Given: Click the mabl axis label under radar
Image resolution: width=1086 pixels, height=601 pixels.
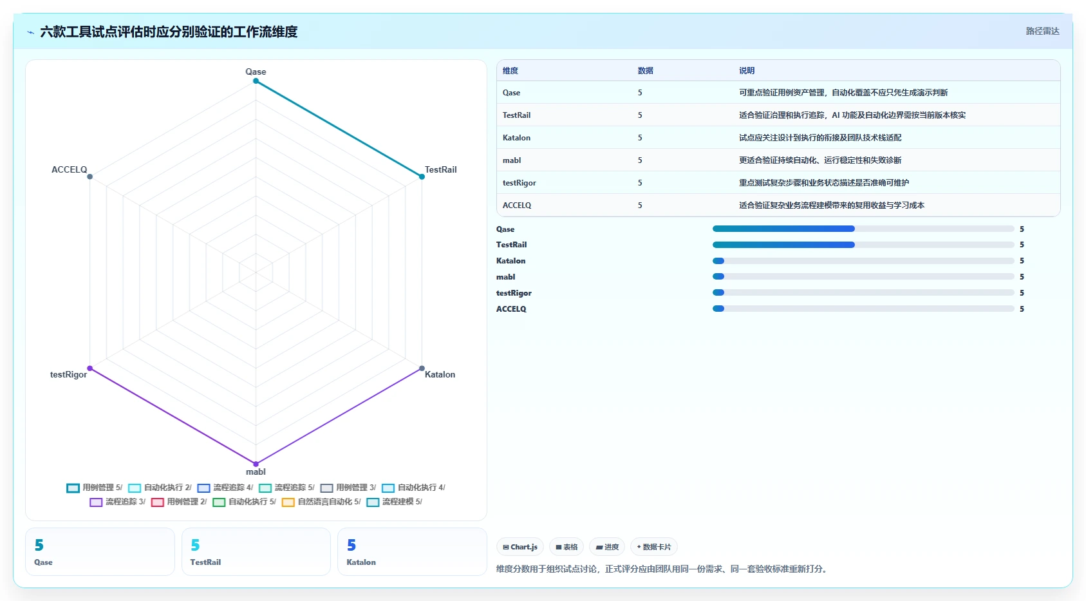Looking at the screenshot, I should click(256, 472).
